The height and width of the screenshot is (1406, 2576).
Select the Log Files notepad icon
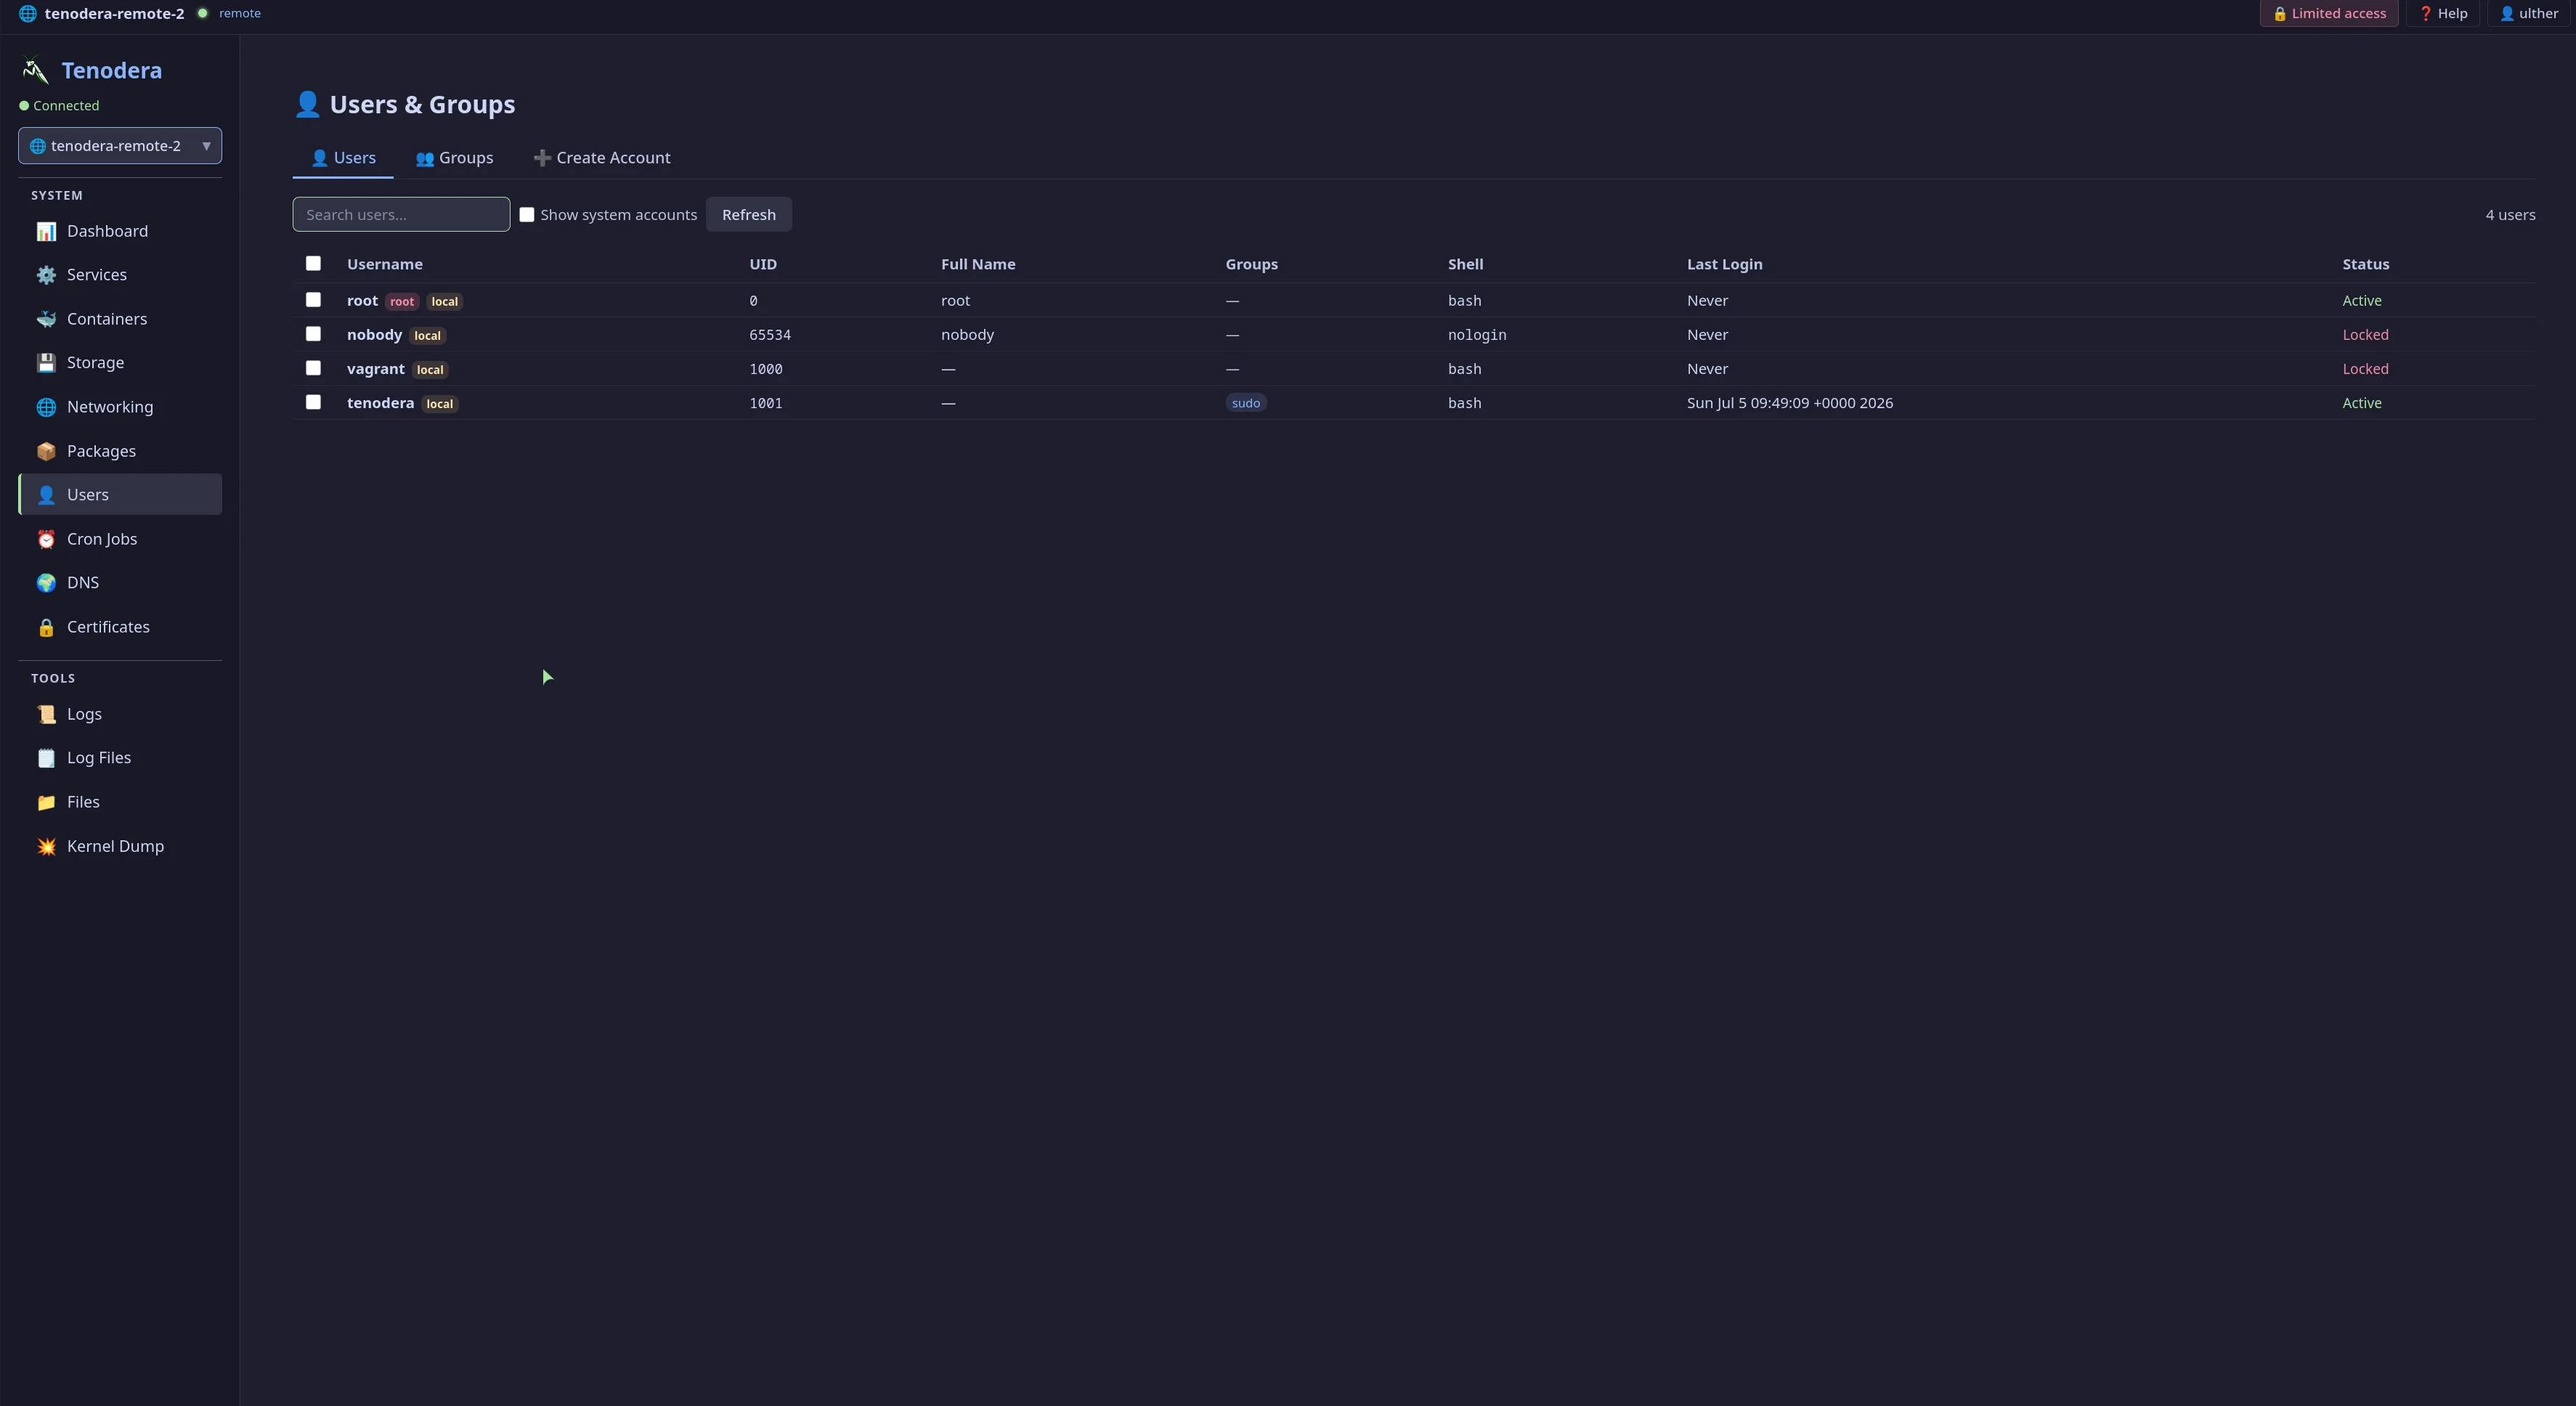46,758
